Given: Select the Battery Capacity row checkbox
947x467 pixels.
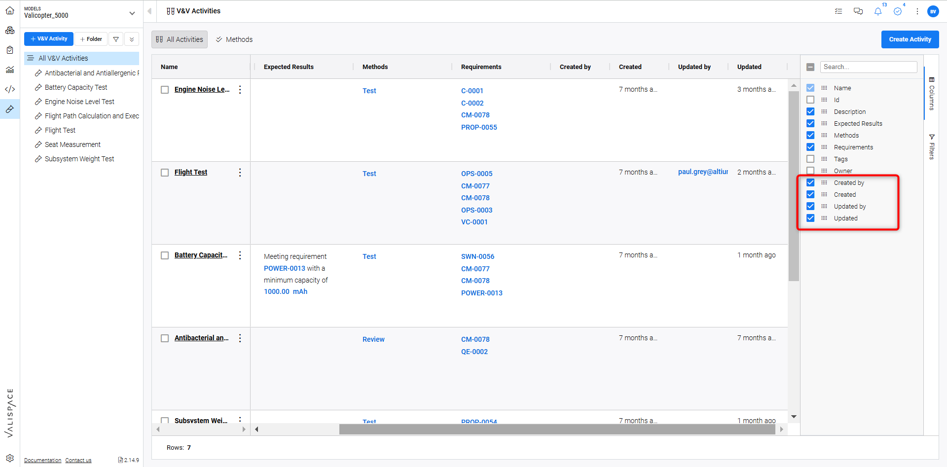Looking at the screenshot, I should pos(165,255).
